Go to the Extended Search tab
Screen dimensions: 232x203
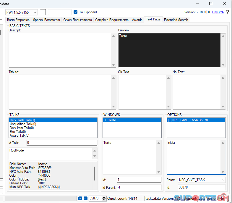point(176,20)
